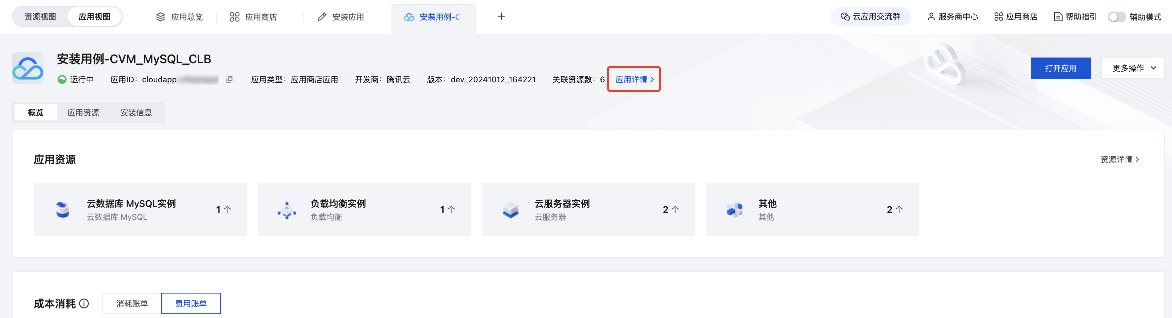Switch to 资源视图 view
The height and width of the screenshot is (318, 1172).
tap(40, 17)
